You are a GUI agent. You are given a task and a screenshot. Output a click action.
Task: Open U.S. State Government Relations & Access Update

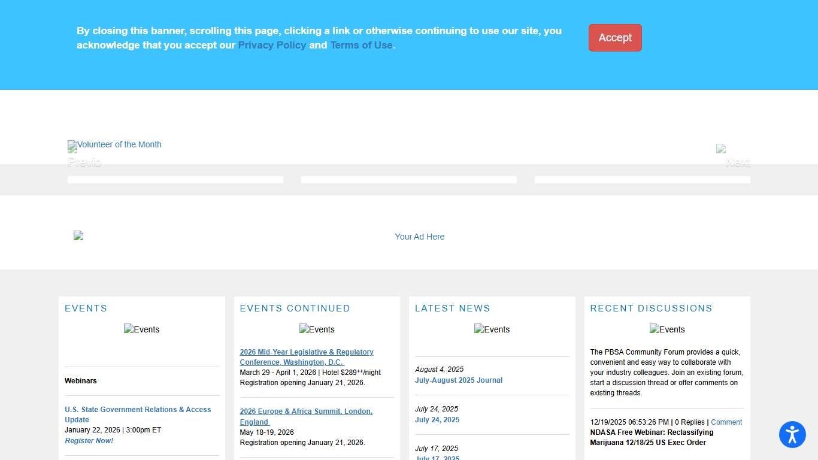click(x=138, y=414)
